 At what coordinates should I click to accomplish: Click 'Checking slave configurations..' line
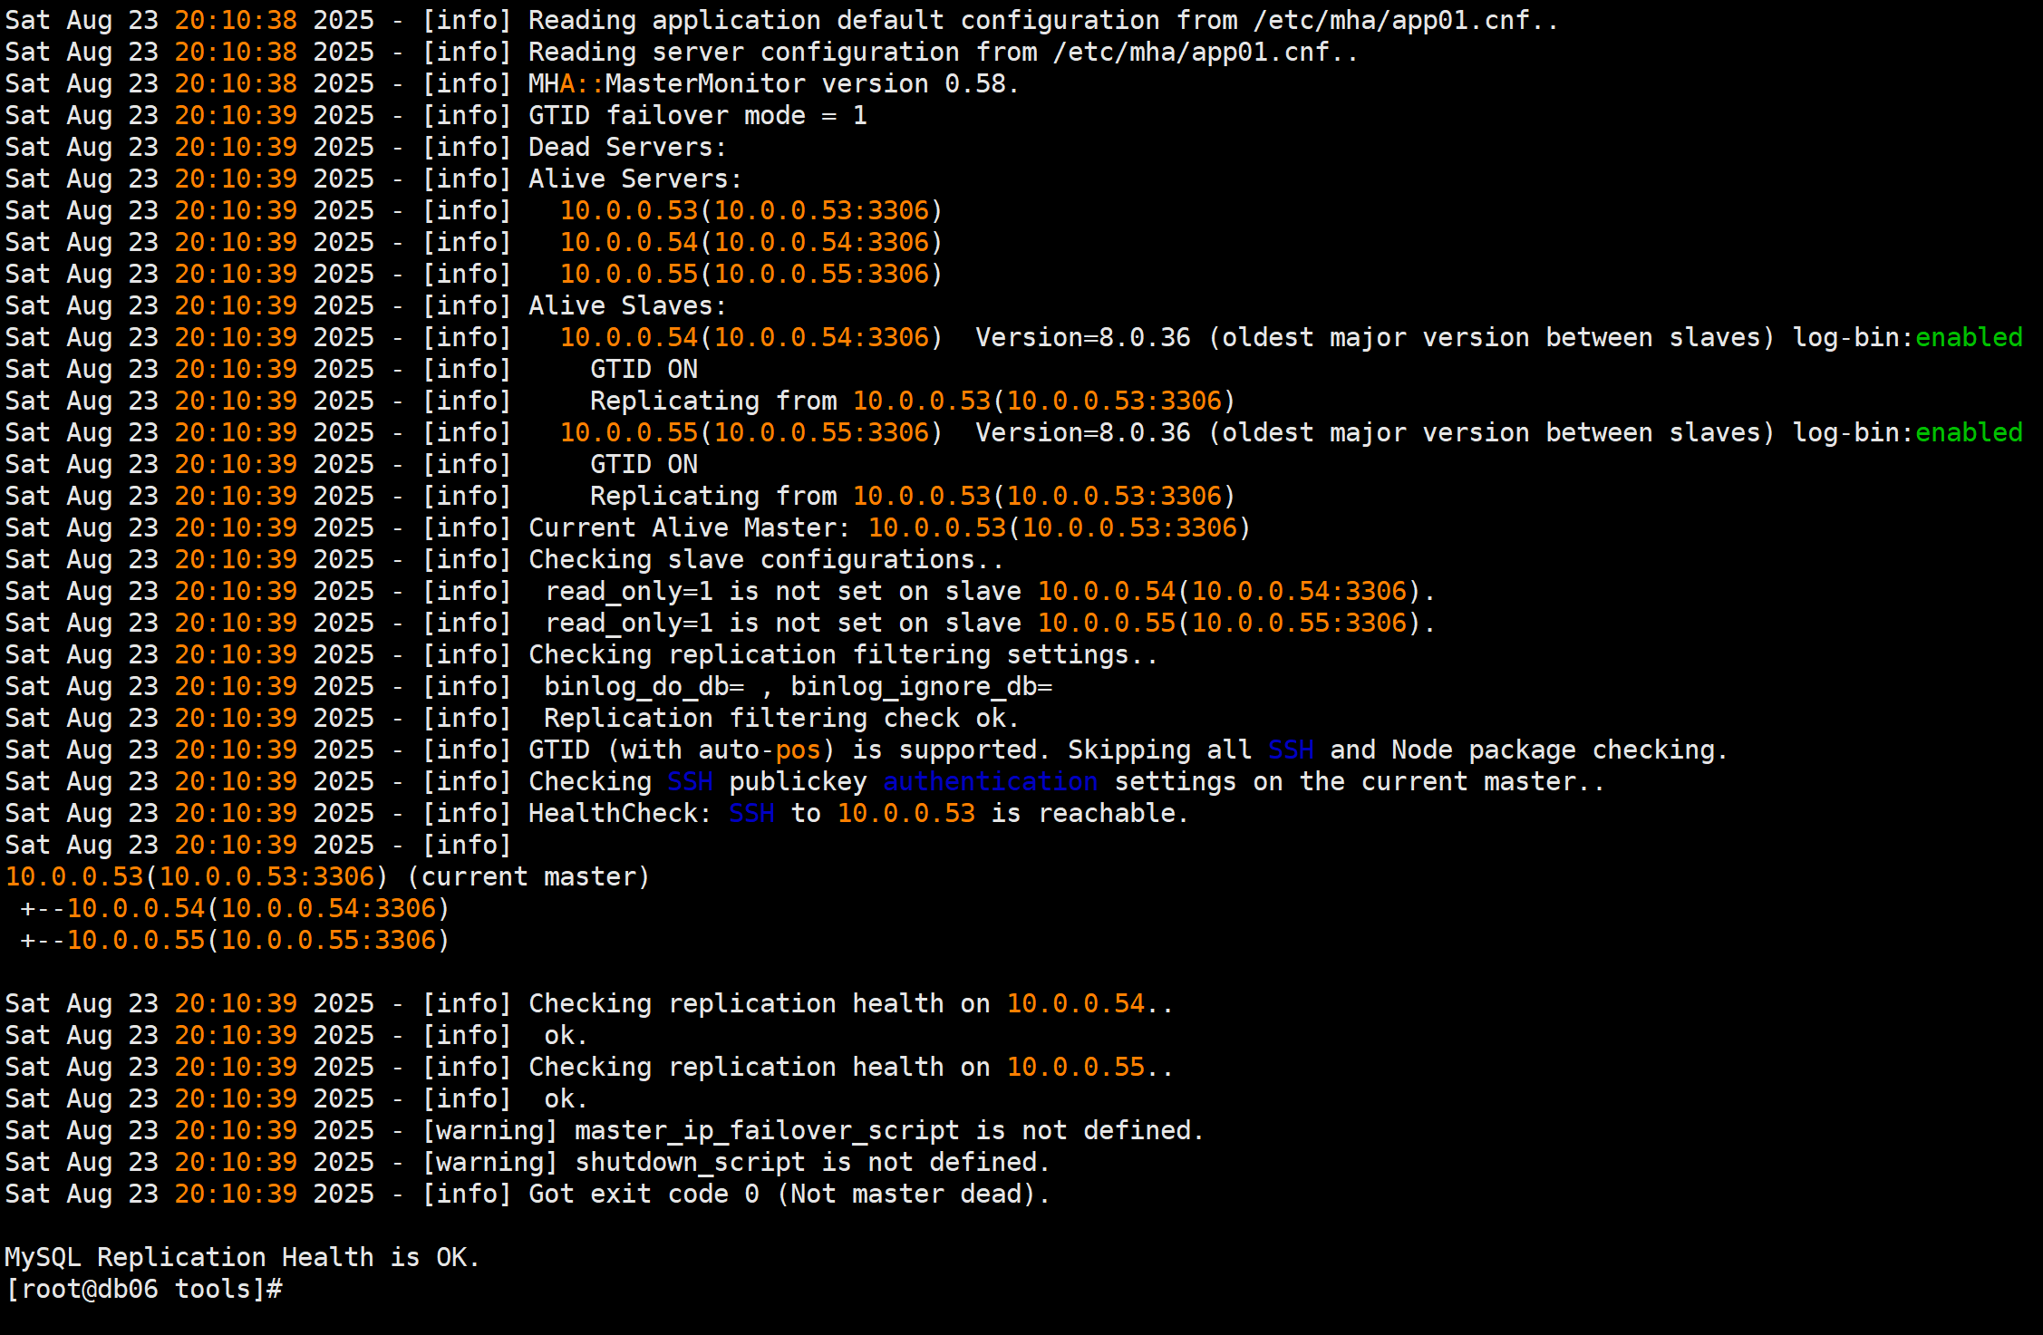[767, 559]
